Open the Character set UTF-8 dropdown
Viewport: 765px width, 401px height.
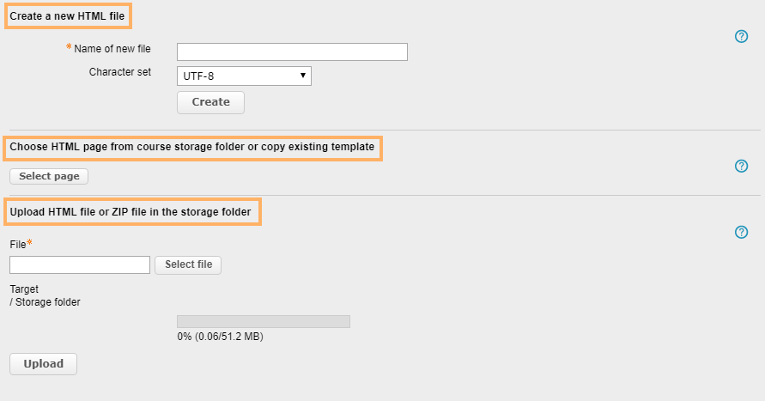click(244, 76)
